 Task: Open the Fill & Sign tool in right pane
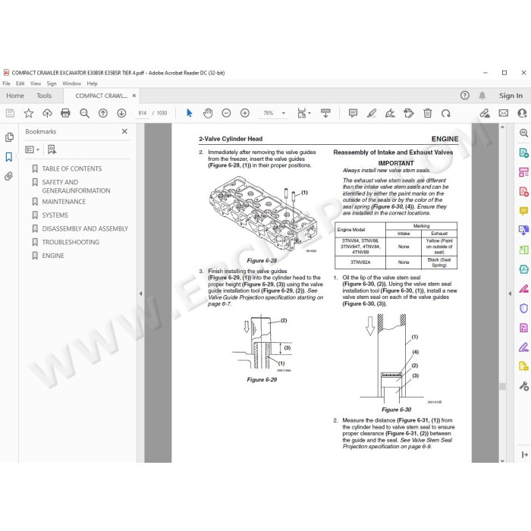pyautogui.click(x=523, y=347)
